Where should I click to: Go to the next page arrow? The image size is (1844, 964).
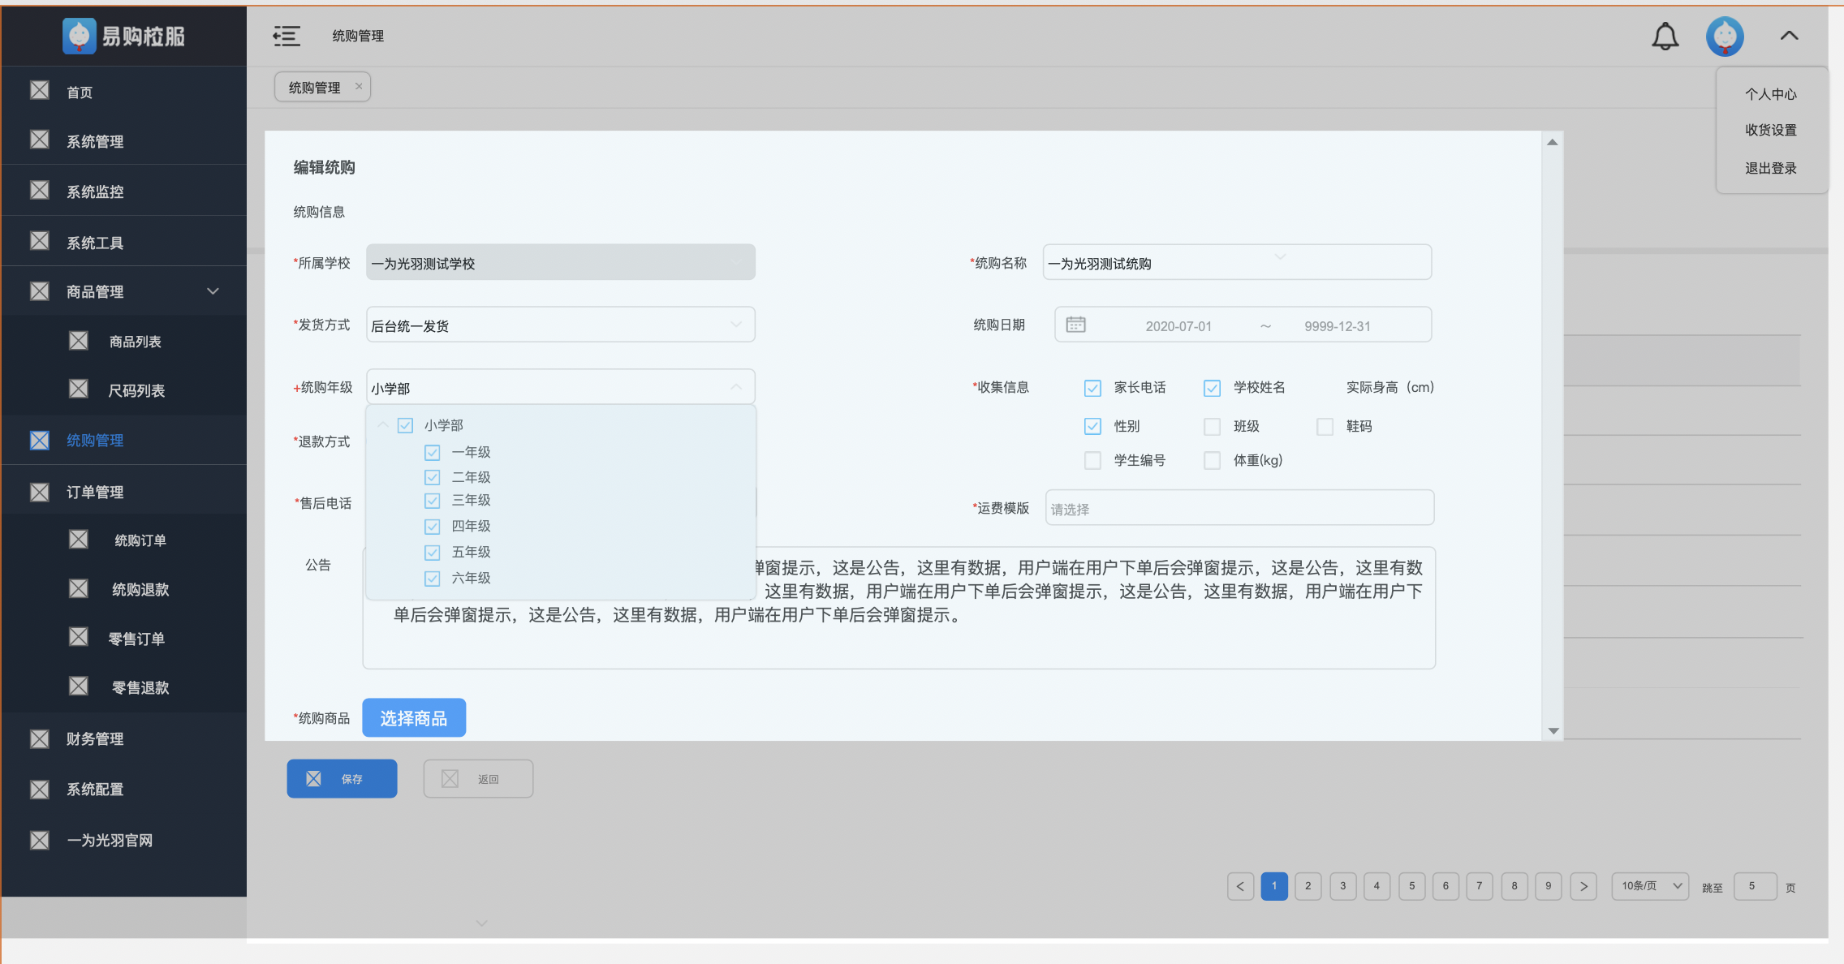coord(1583,886)
